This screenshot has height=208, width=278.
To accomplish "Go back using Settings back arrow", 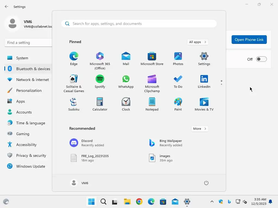I will [x=7, y=6].
